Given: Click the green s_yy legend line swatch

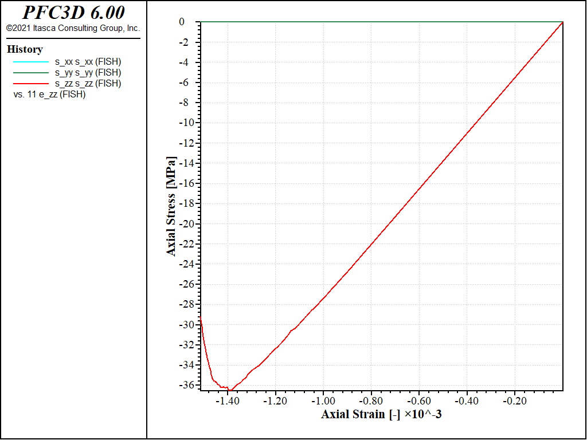Looking at the screenshot, I should coord(31,73).
